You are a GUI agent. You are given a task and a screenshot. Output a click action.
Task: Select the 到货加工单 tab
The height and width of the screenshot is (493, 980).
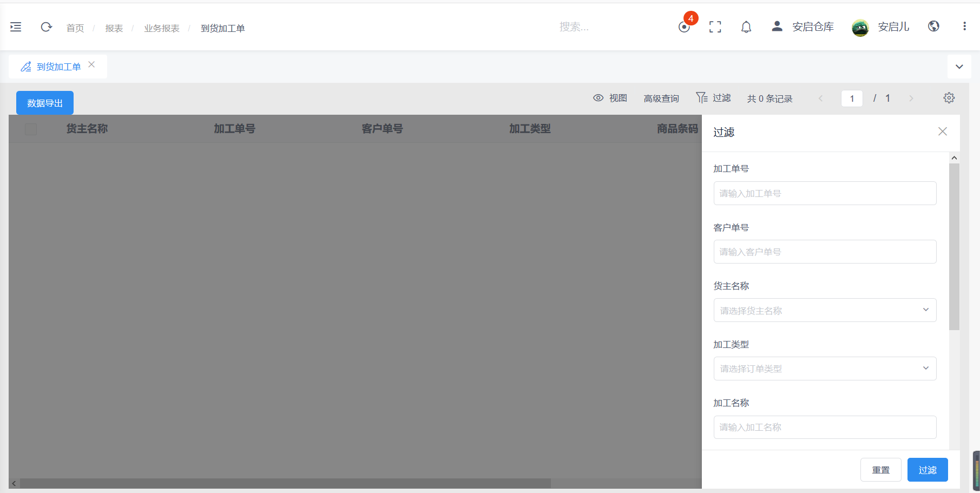point(58,67)
